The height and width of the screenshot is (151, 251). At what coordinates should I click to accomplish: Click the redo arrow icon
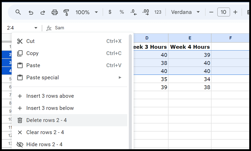click(x=43, y=12)
